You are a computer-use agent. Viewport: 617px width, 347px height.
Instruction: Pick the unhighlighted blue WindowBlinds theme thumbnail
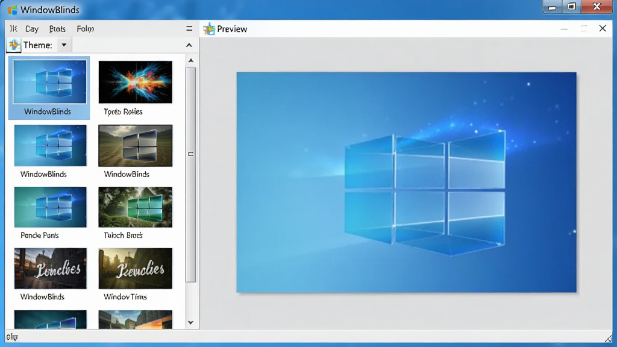pos(51,146)
